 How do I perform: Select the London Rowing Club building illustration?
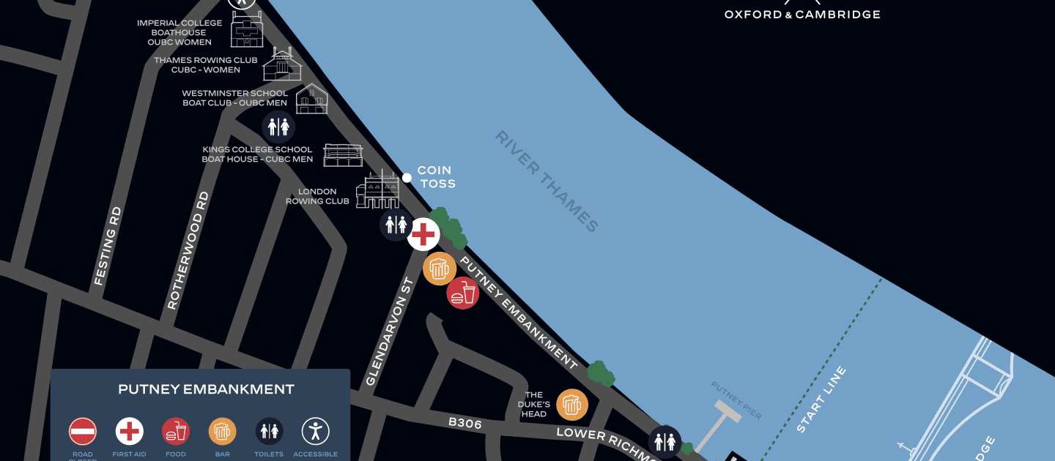pos(378,189)
